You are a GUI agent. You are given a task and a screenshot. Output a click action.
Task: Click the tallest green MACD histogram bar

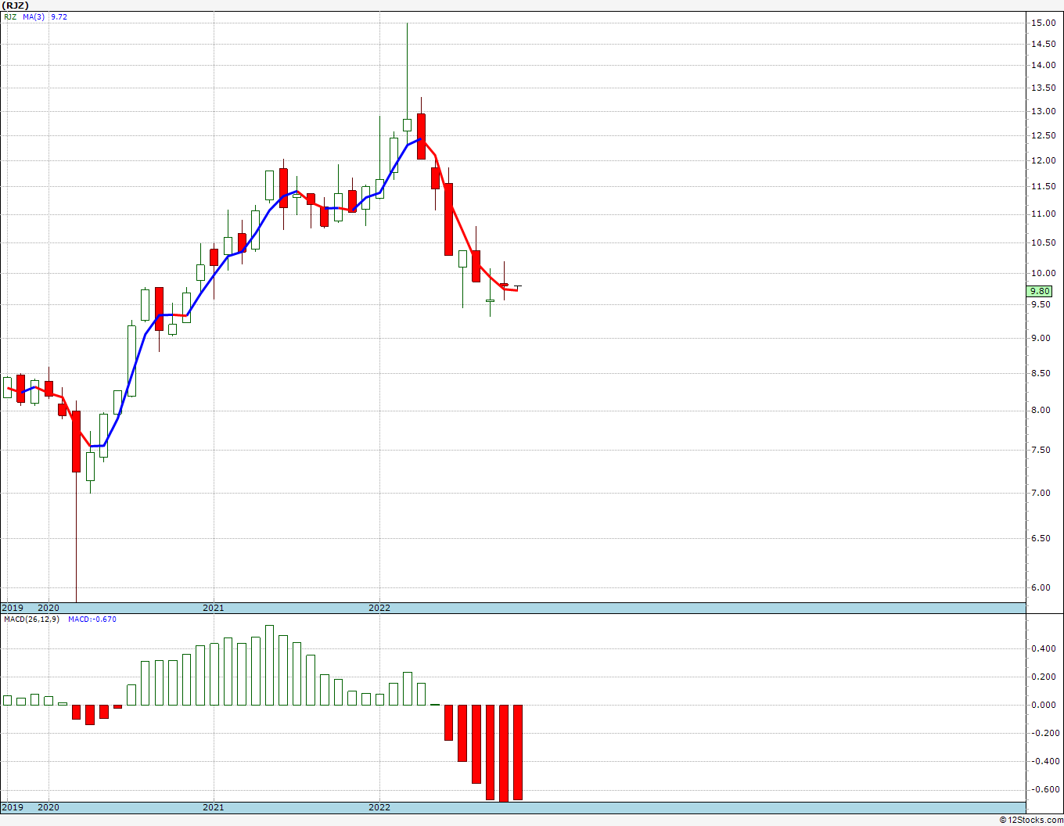pos(269,665)
